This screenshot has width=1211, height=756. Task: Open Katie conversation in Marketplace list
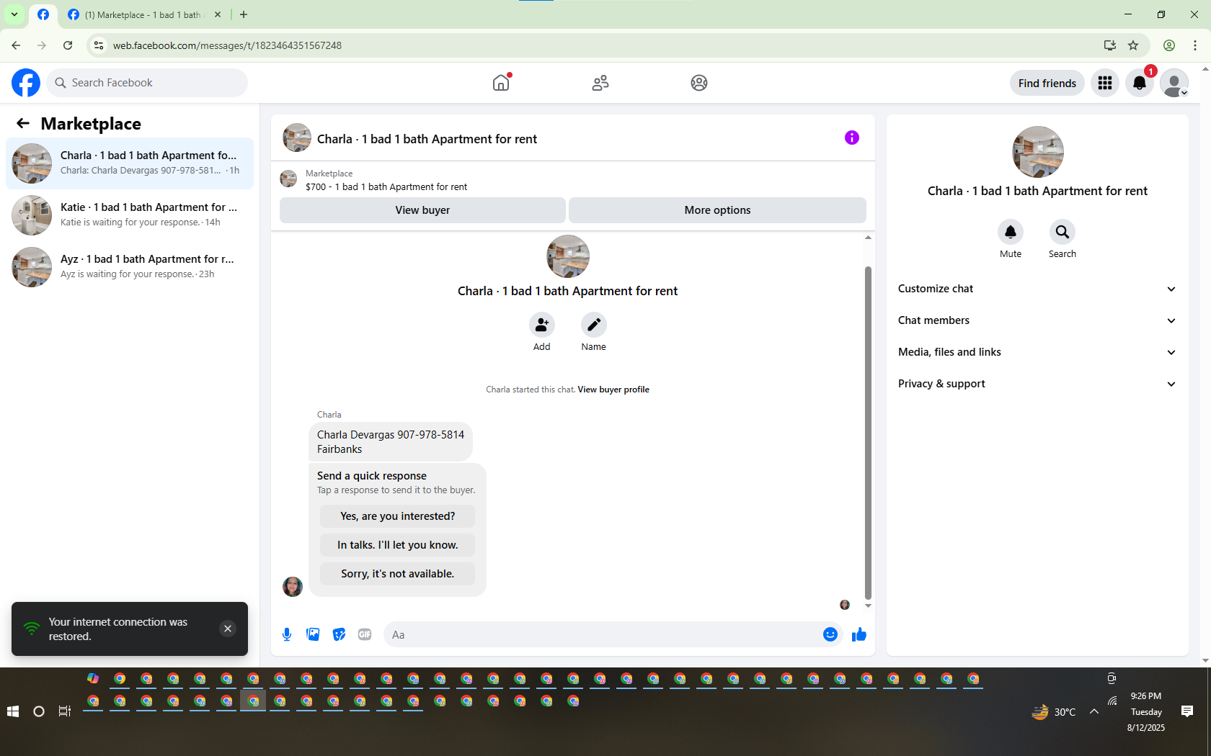pos(130,215)
